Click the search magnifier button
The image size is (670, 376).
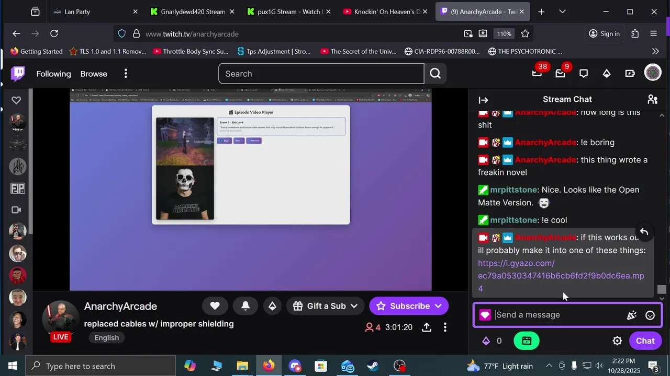435,74
